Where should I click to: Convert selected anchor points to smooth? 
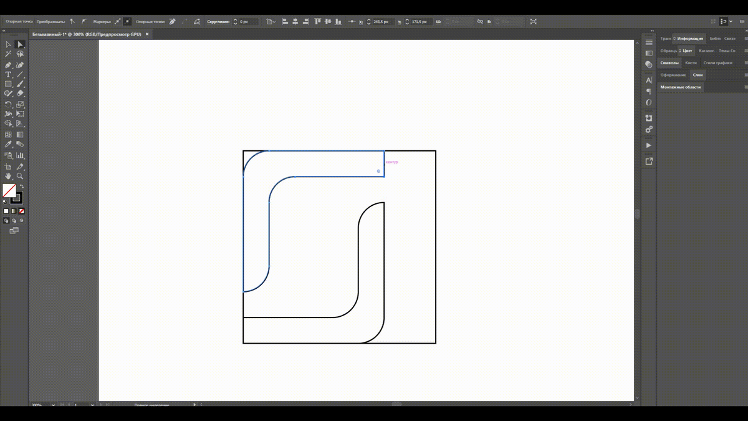pyautogui.click(x=84, y=21)
